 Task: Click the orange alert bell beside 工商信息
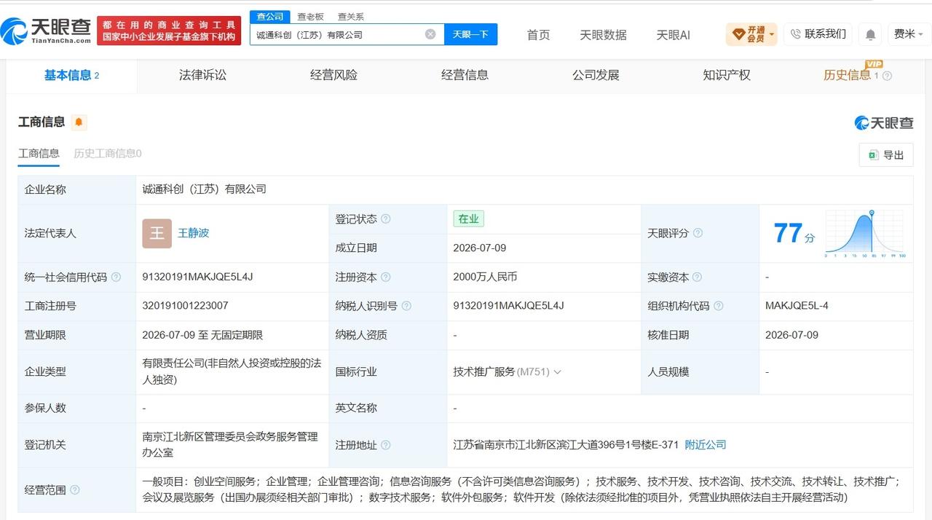79,122
